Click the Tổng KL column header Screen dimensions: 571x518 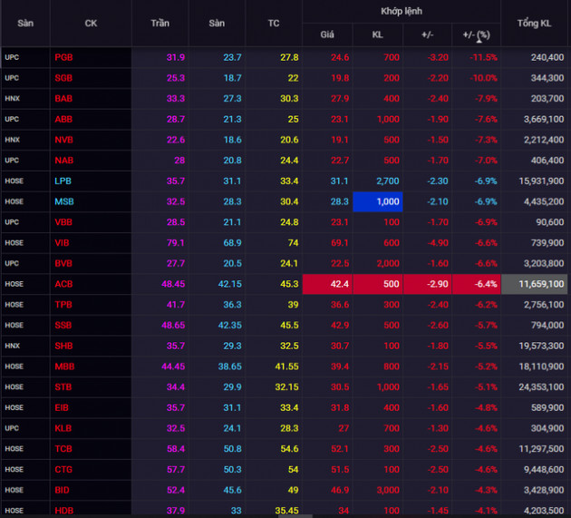tap(534, 24)
